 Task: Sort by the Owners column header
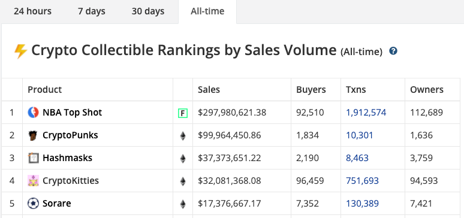click(x=427, y=90)
